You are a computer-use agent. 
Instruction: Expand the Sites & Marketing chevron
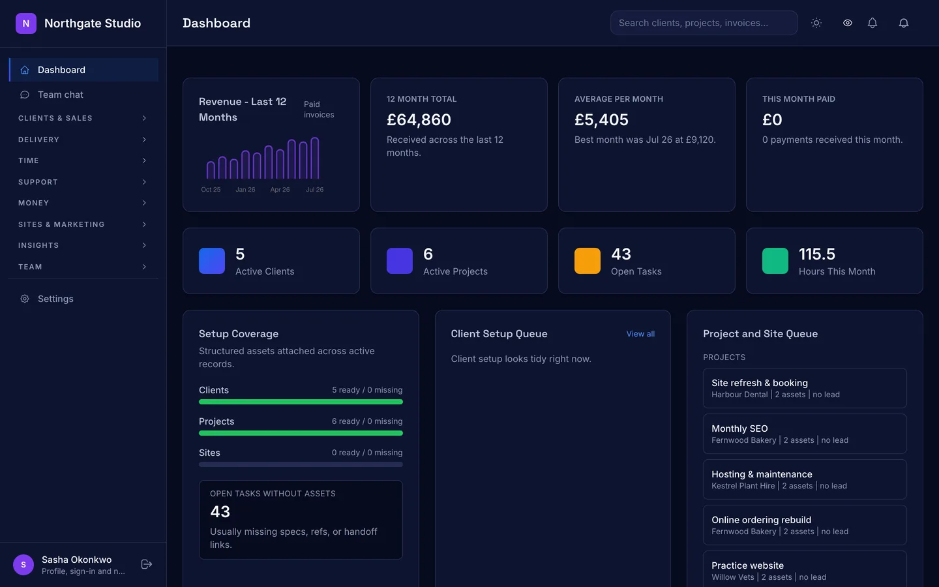[x=144, y=224]
